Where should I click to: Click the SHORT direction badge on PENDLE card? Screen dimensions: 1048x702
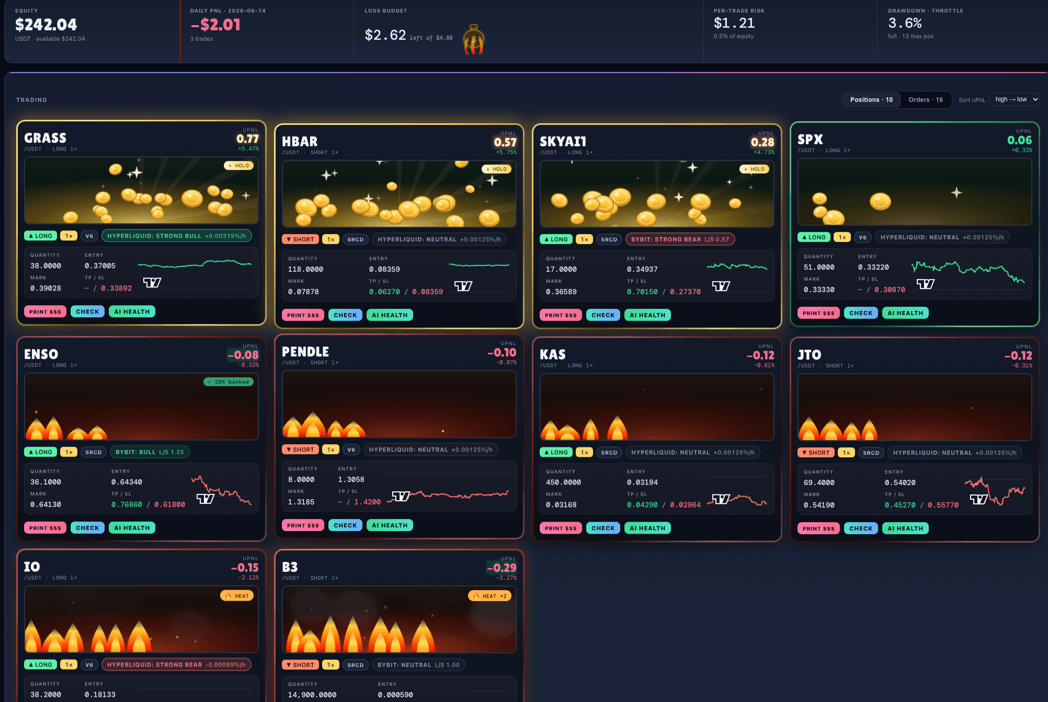300,450
